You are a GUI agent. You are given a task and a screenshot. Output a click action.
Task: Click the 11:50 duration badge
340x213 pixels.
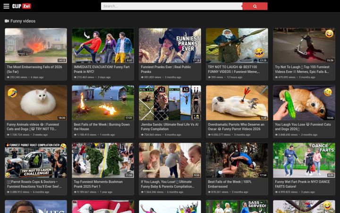click(129, 175)
